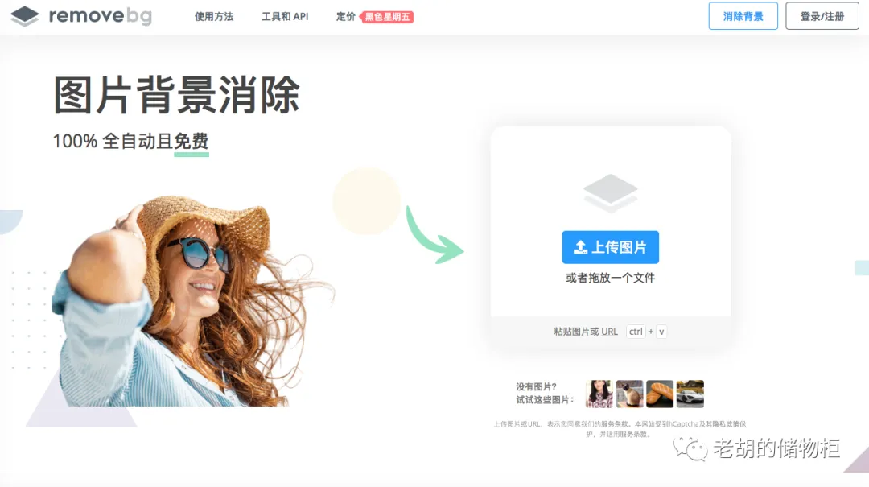Click the gray layers icon in upload box
Image resolution: width=869 pixels, height=487 pixels.
(x=610, y=192)
